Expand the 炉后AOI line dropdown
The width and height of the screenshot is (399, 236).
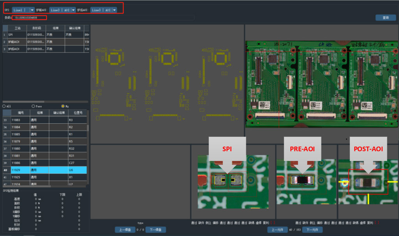tap(115, 10)
